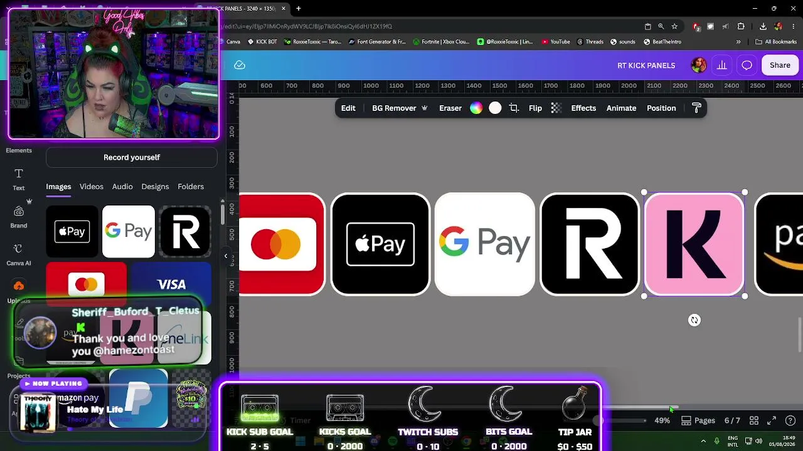Switch to the Designs tab
This screenshot has width=803, height=451.
coord(155,187)
